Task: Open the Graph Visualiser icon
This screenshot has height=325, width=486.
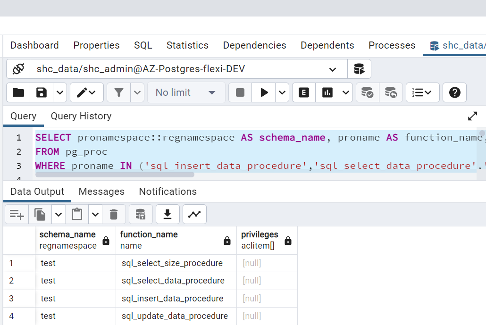Action: coord(194,215)
